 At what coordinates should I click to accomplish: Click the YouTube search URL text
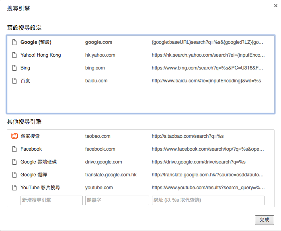[x=208, y=188]
